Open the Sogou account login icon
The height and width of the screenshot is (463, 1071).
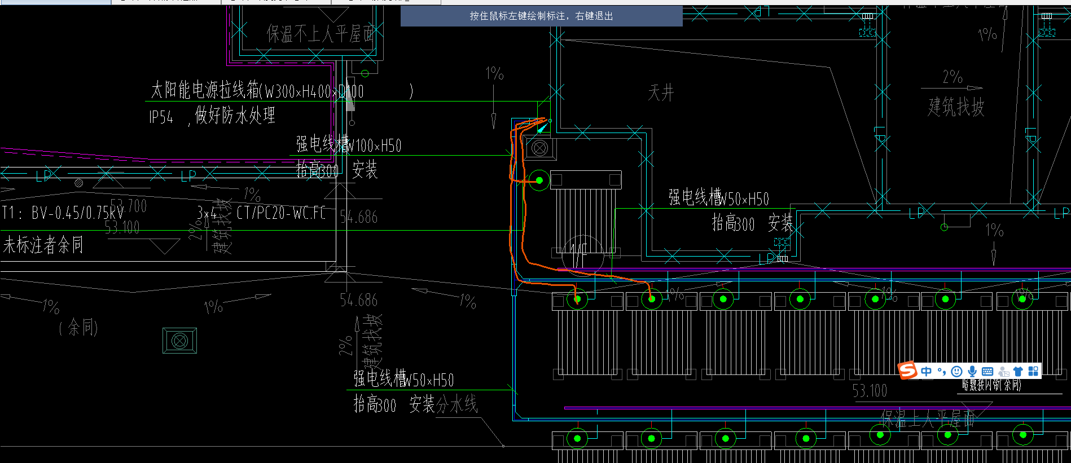[x=1003, y=371]
